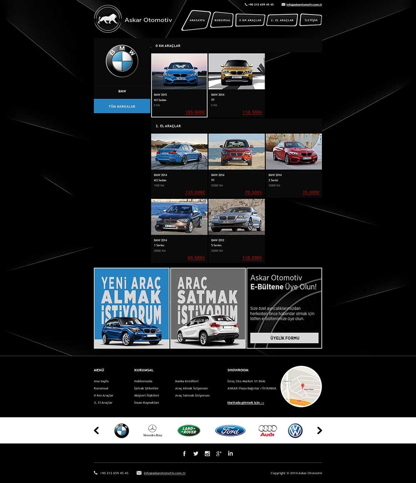Click the 35.000€ price on 2 Serisi
Viewport: 416px width, 483px height.
pyautogui.click(x=311, y=193)
